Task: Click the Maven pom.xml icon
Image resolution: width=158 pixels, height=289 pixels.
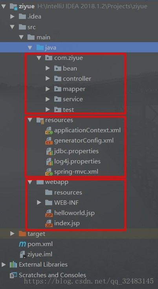Action: [22, 244]
